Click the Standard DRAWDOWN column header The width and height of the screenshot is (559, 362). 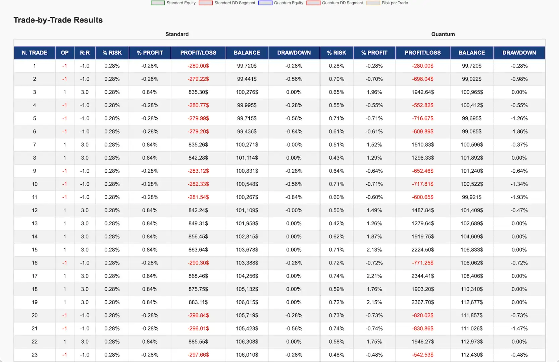294,53
